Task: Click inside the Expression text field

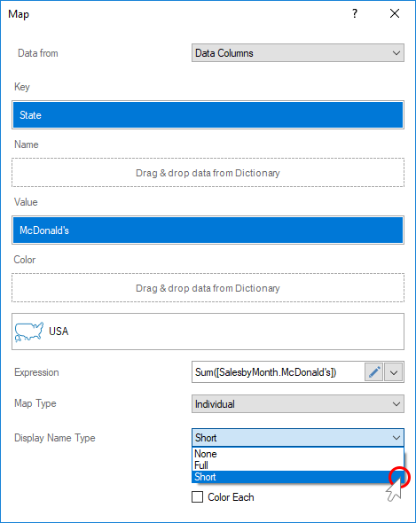Action: pyautogui.click(x=278, y=372)
